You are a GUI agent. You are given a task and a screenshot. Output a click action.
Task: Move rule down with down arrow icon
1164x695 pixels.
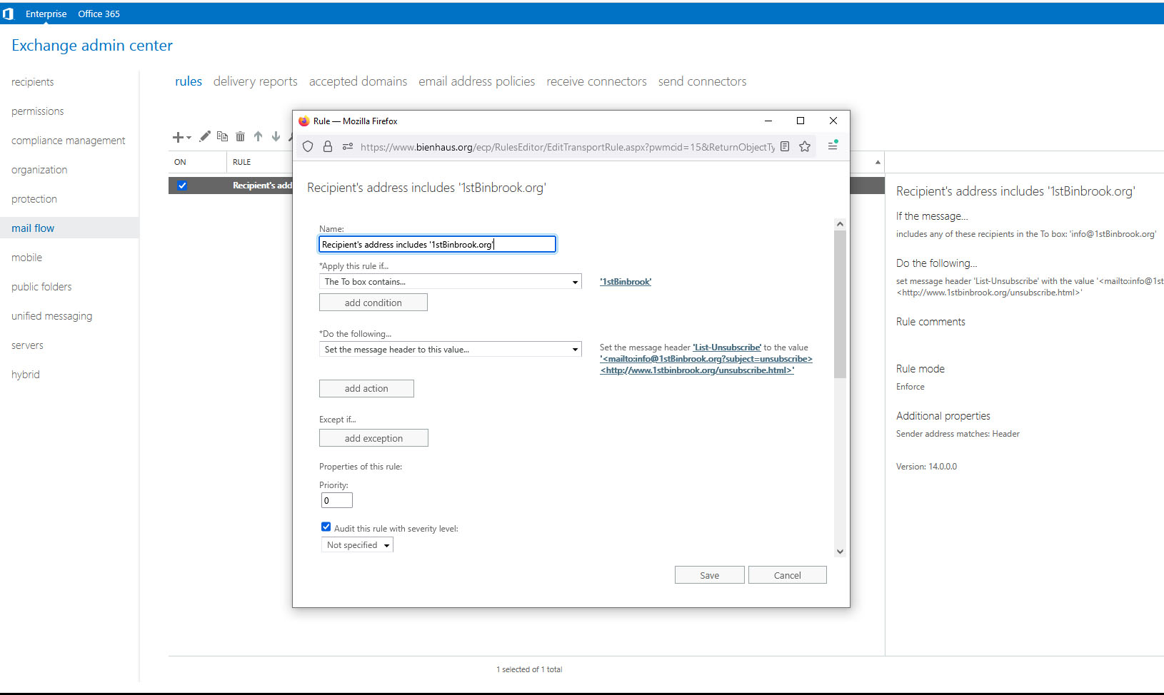(x=276, y=136)
